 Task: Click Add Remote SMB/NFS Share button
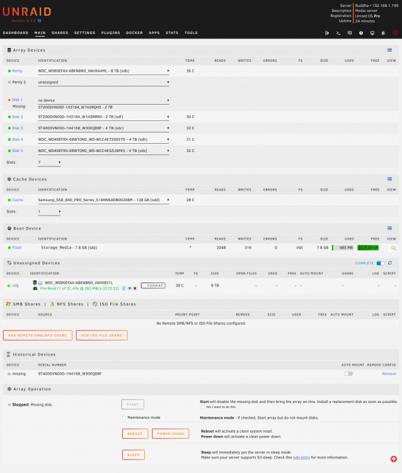[x=38, y=336]
